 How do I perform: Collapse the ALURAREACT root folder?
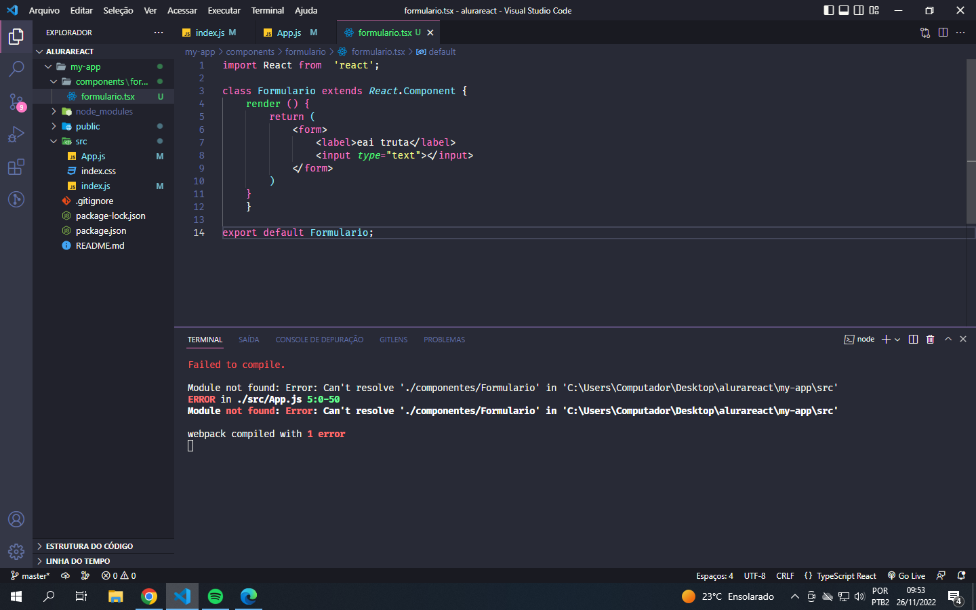coord(103,52)
